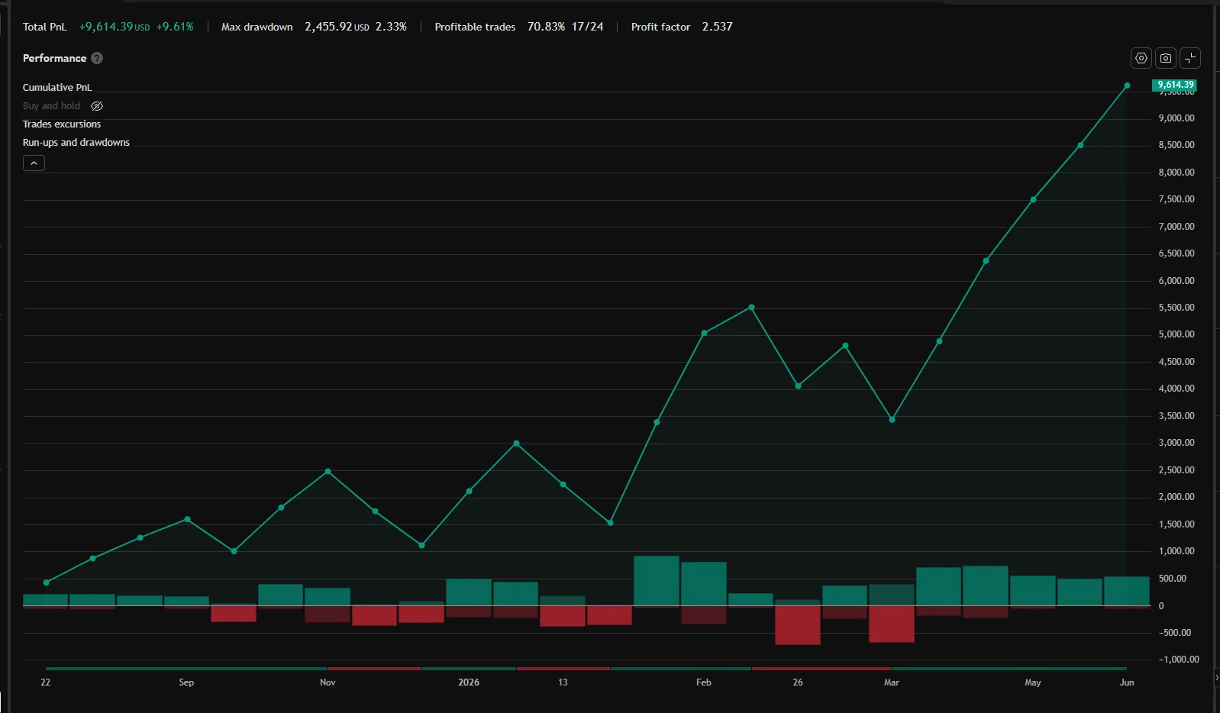Image resolution: width=1220 pixels, height=713 pixels.
Task: Open chart settings hexagon icon
Action: click(1141, 58)
